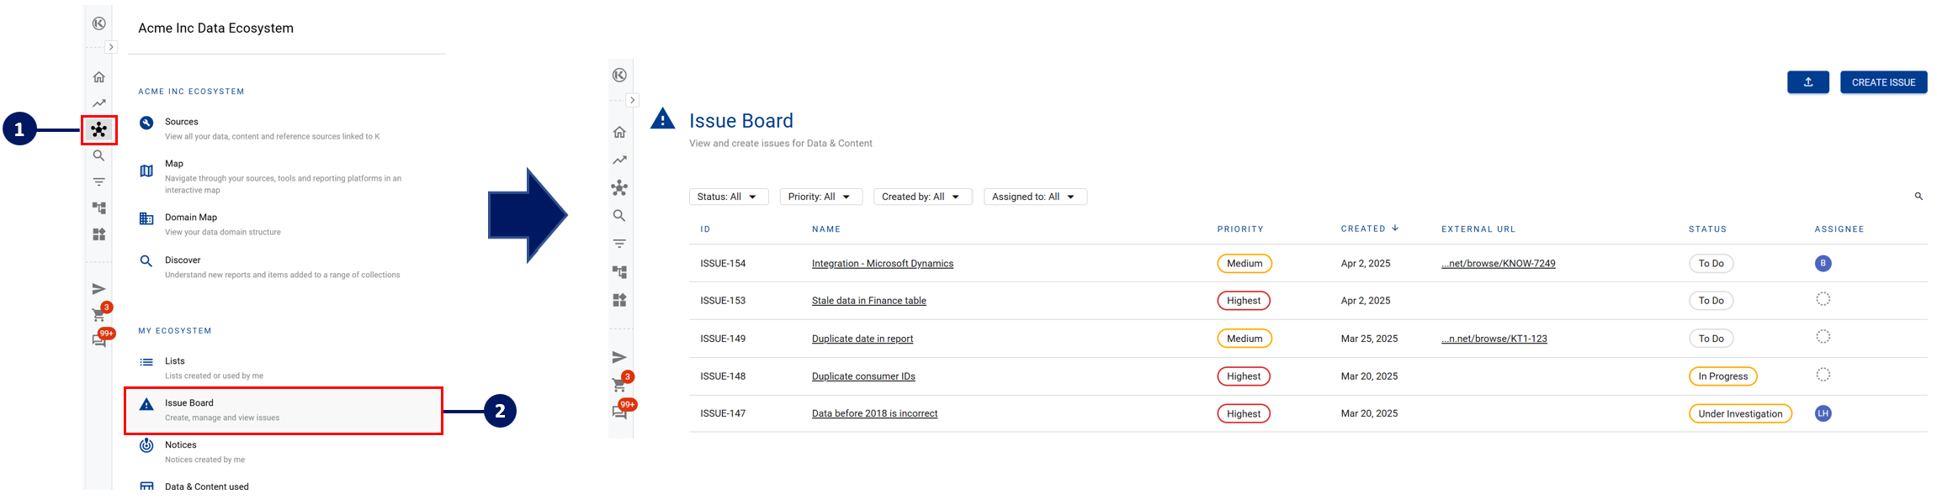Click the search magnifier above the Assignee column

[1918, 197]
